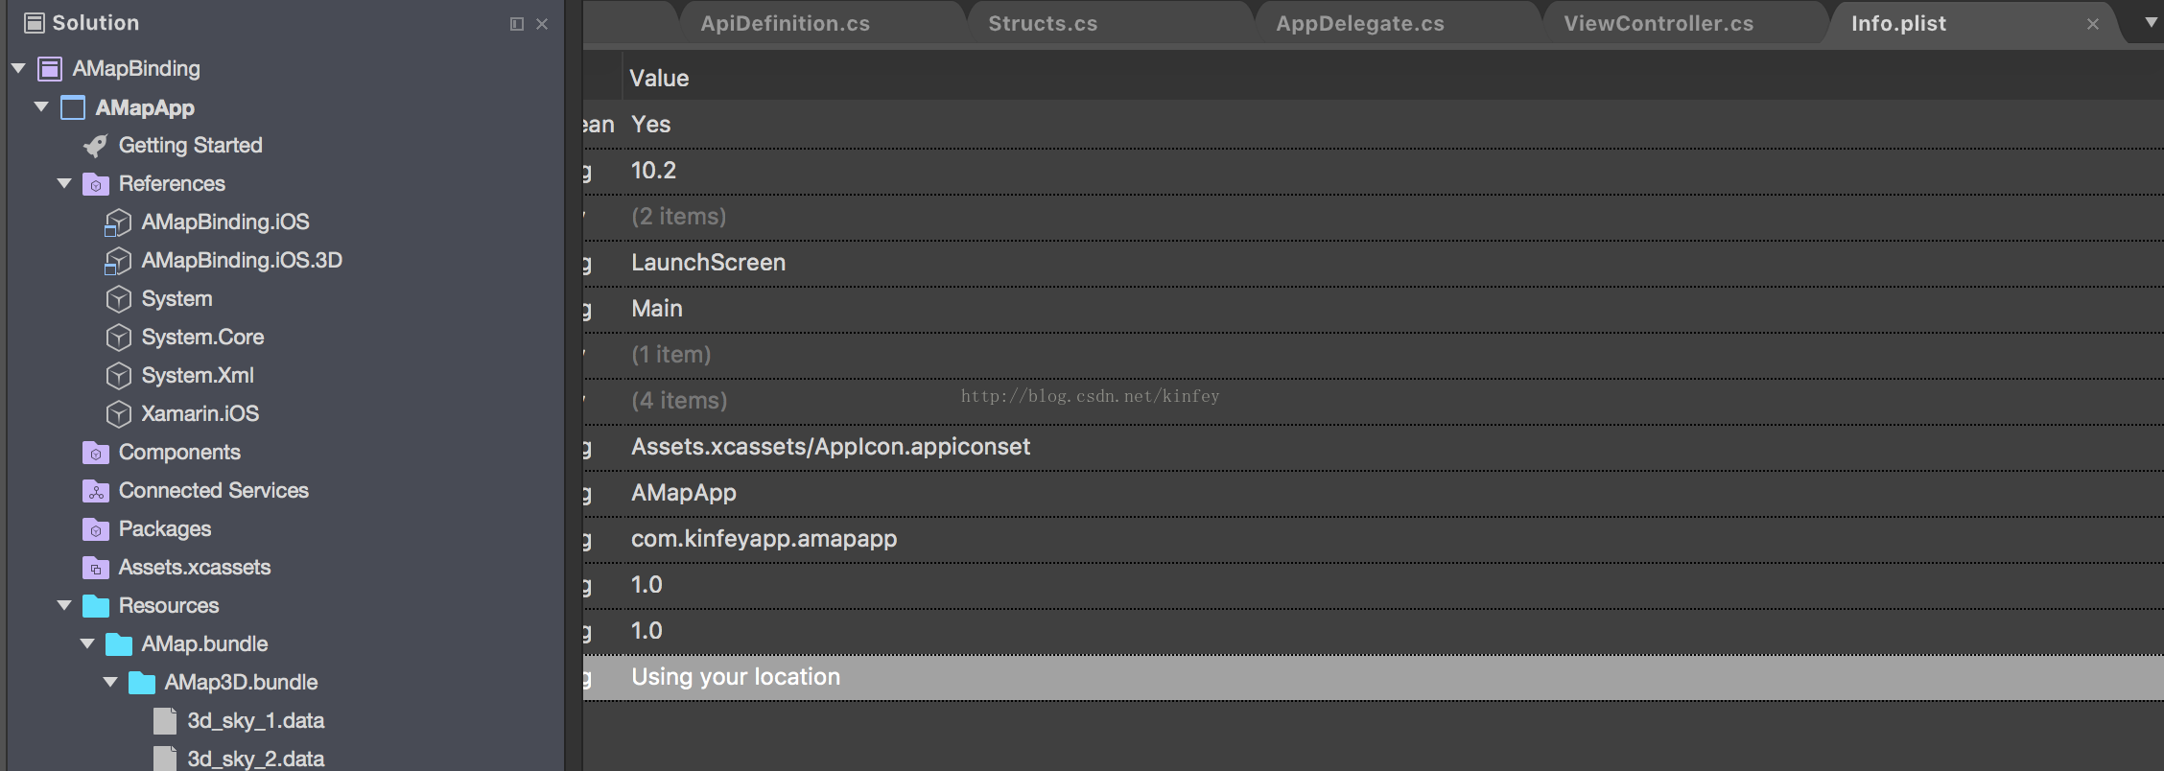
Task: Collapse the AMapBinding solution node
Action: coord(18,68)
